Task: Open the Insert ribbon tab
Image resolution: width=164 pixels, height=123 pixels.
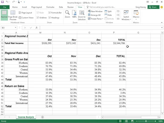Action: pos(24,7)
